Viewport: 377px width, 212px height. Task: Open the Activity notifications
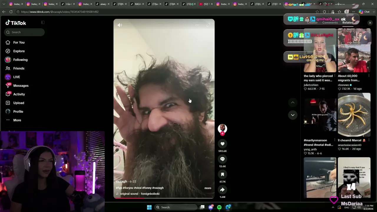(x=19, y=94)
